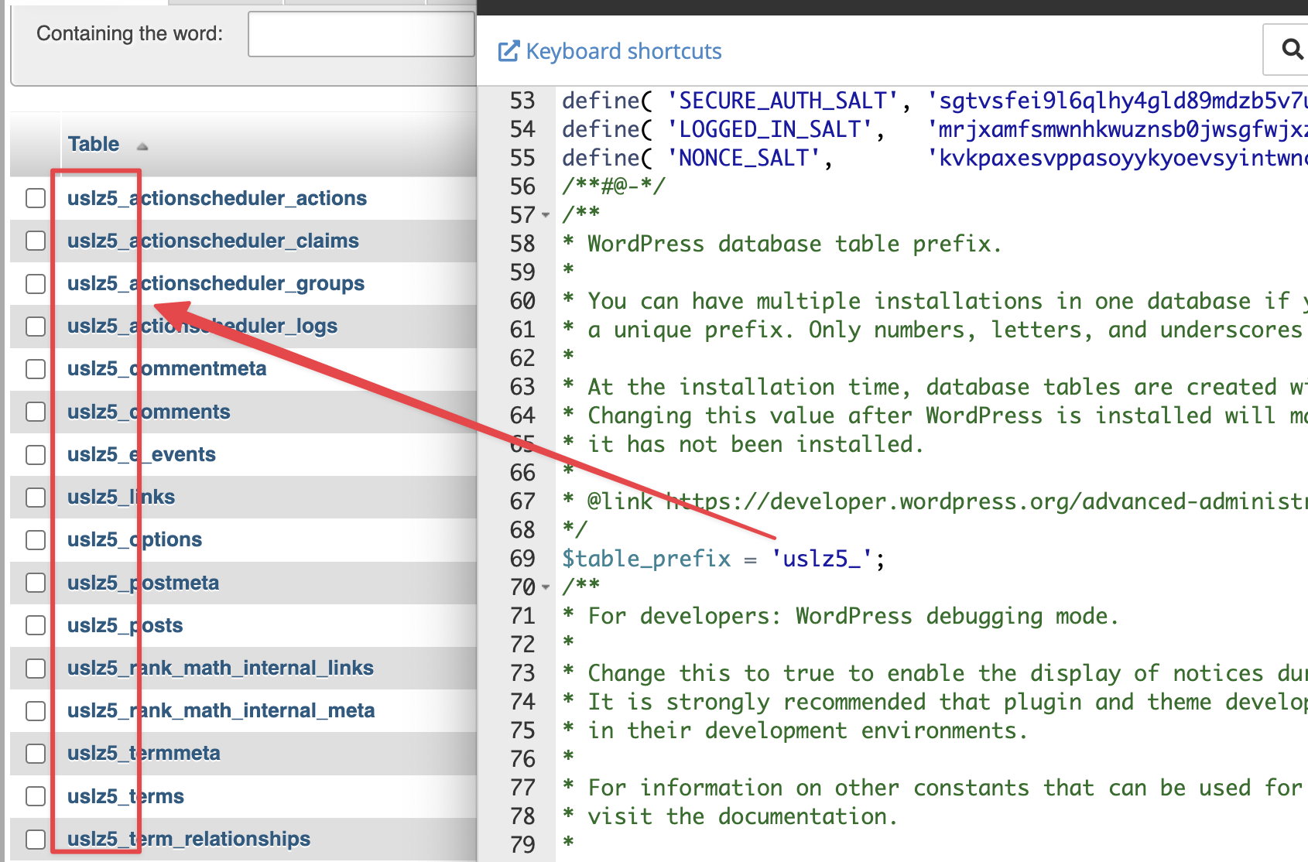The width and height of the screenshot is (1308, 862).
Task: Tick the uslz5_actionscheduler_logs checkbox
Action: coord(36,327)
